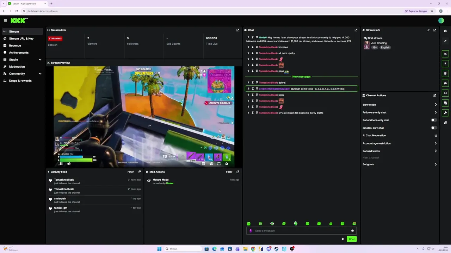Click the last quick emote below chat
The image size is (451, 253).
pyautogui.click(x=354, y=223)
